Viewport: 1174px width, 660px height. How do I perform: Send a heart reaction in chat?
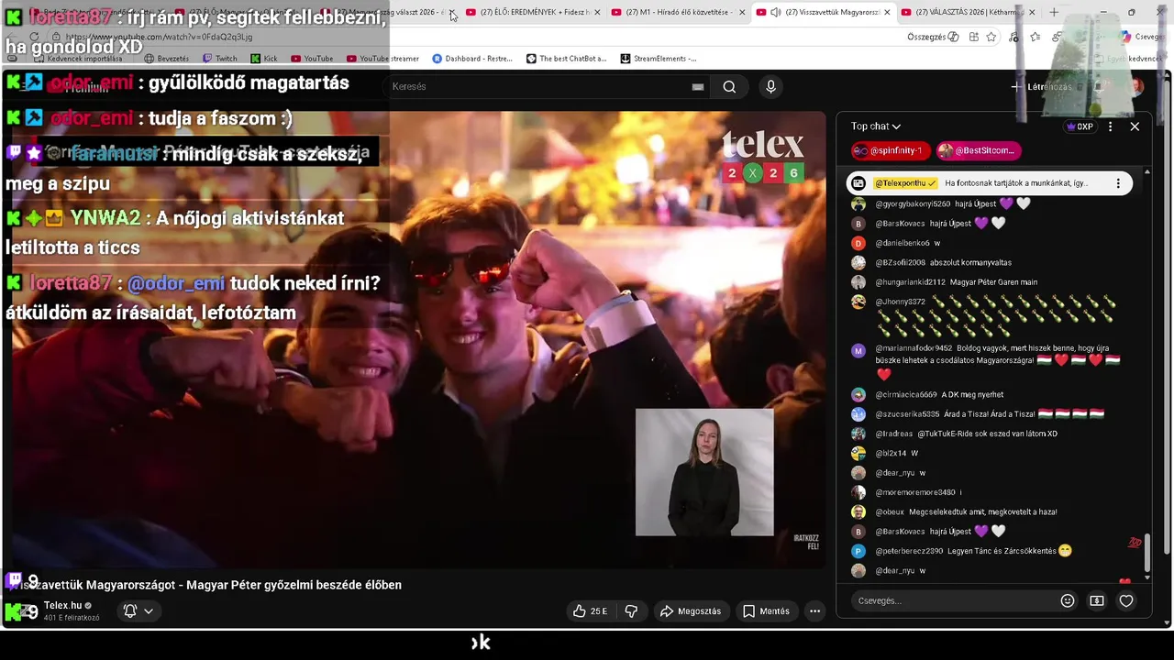pyautogui.click(x=1126, y=600)
